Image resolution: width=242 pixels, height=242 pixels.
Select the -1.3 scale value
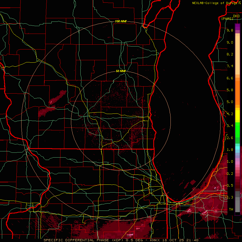click(229, 197)
